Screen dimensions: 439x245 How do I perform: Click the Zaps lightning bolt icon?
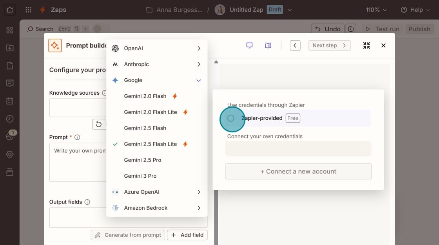click(43, 10)
